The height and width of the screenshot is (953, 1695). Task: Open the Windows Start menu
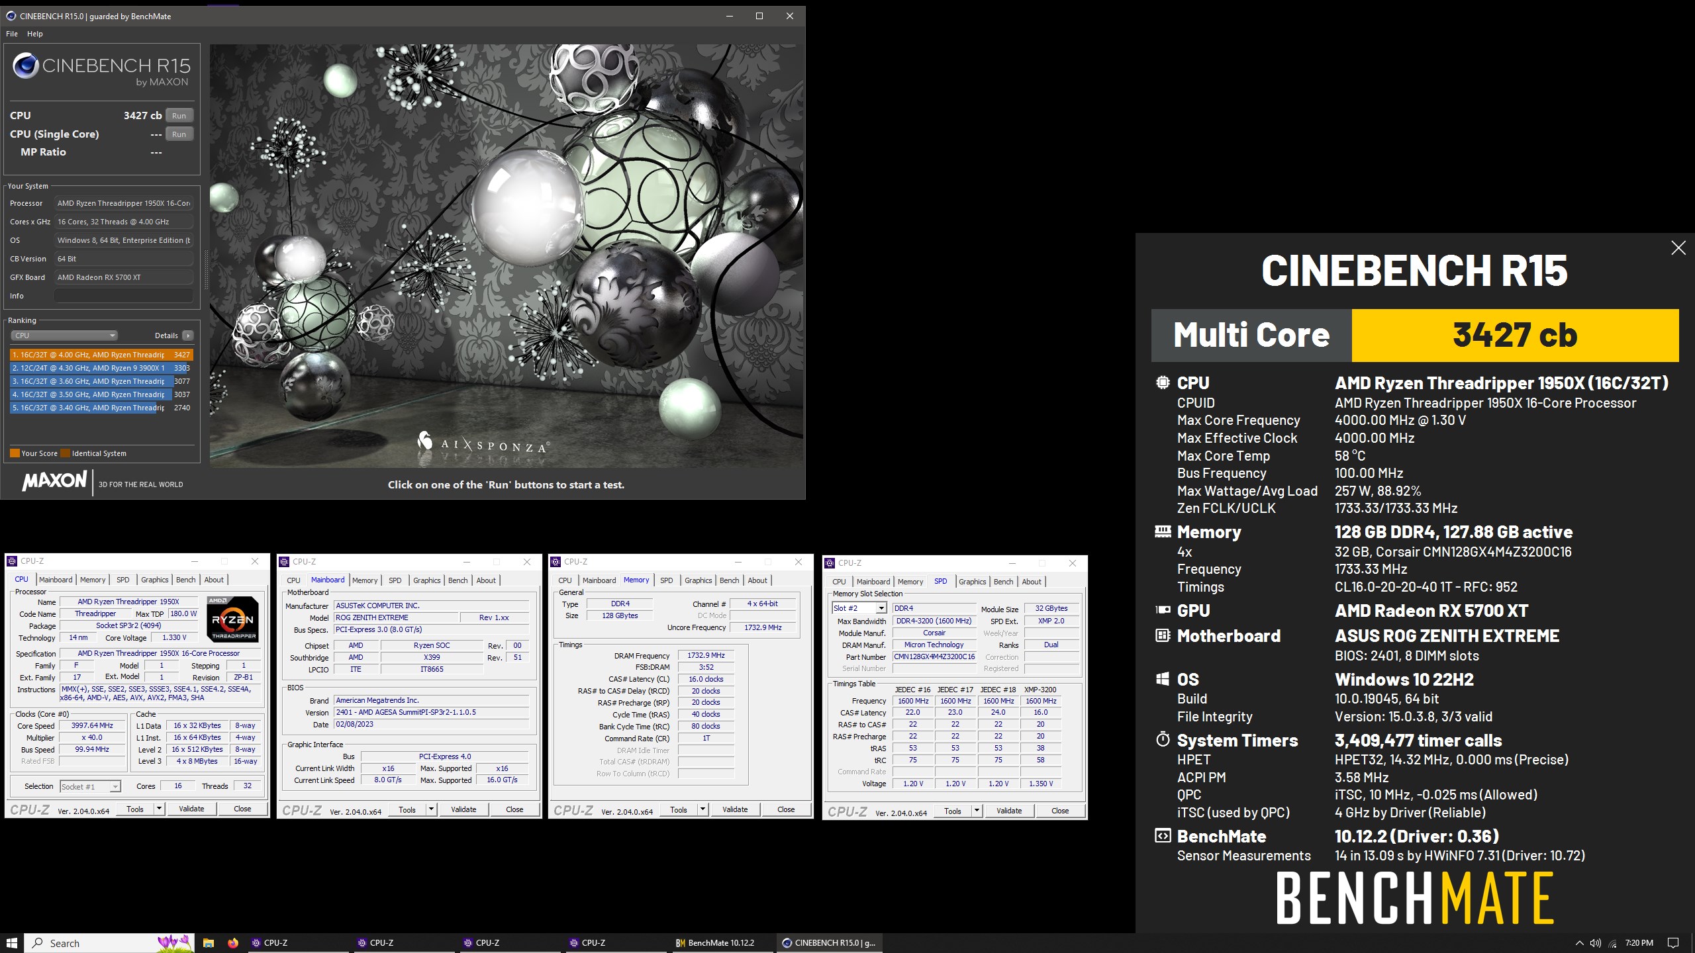pyautogui.click(x=12, y=942)
